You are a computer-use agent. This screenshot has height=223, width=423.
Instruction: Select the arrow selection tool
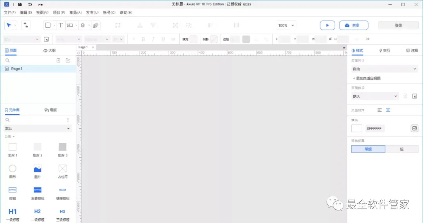point(9,25)
